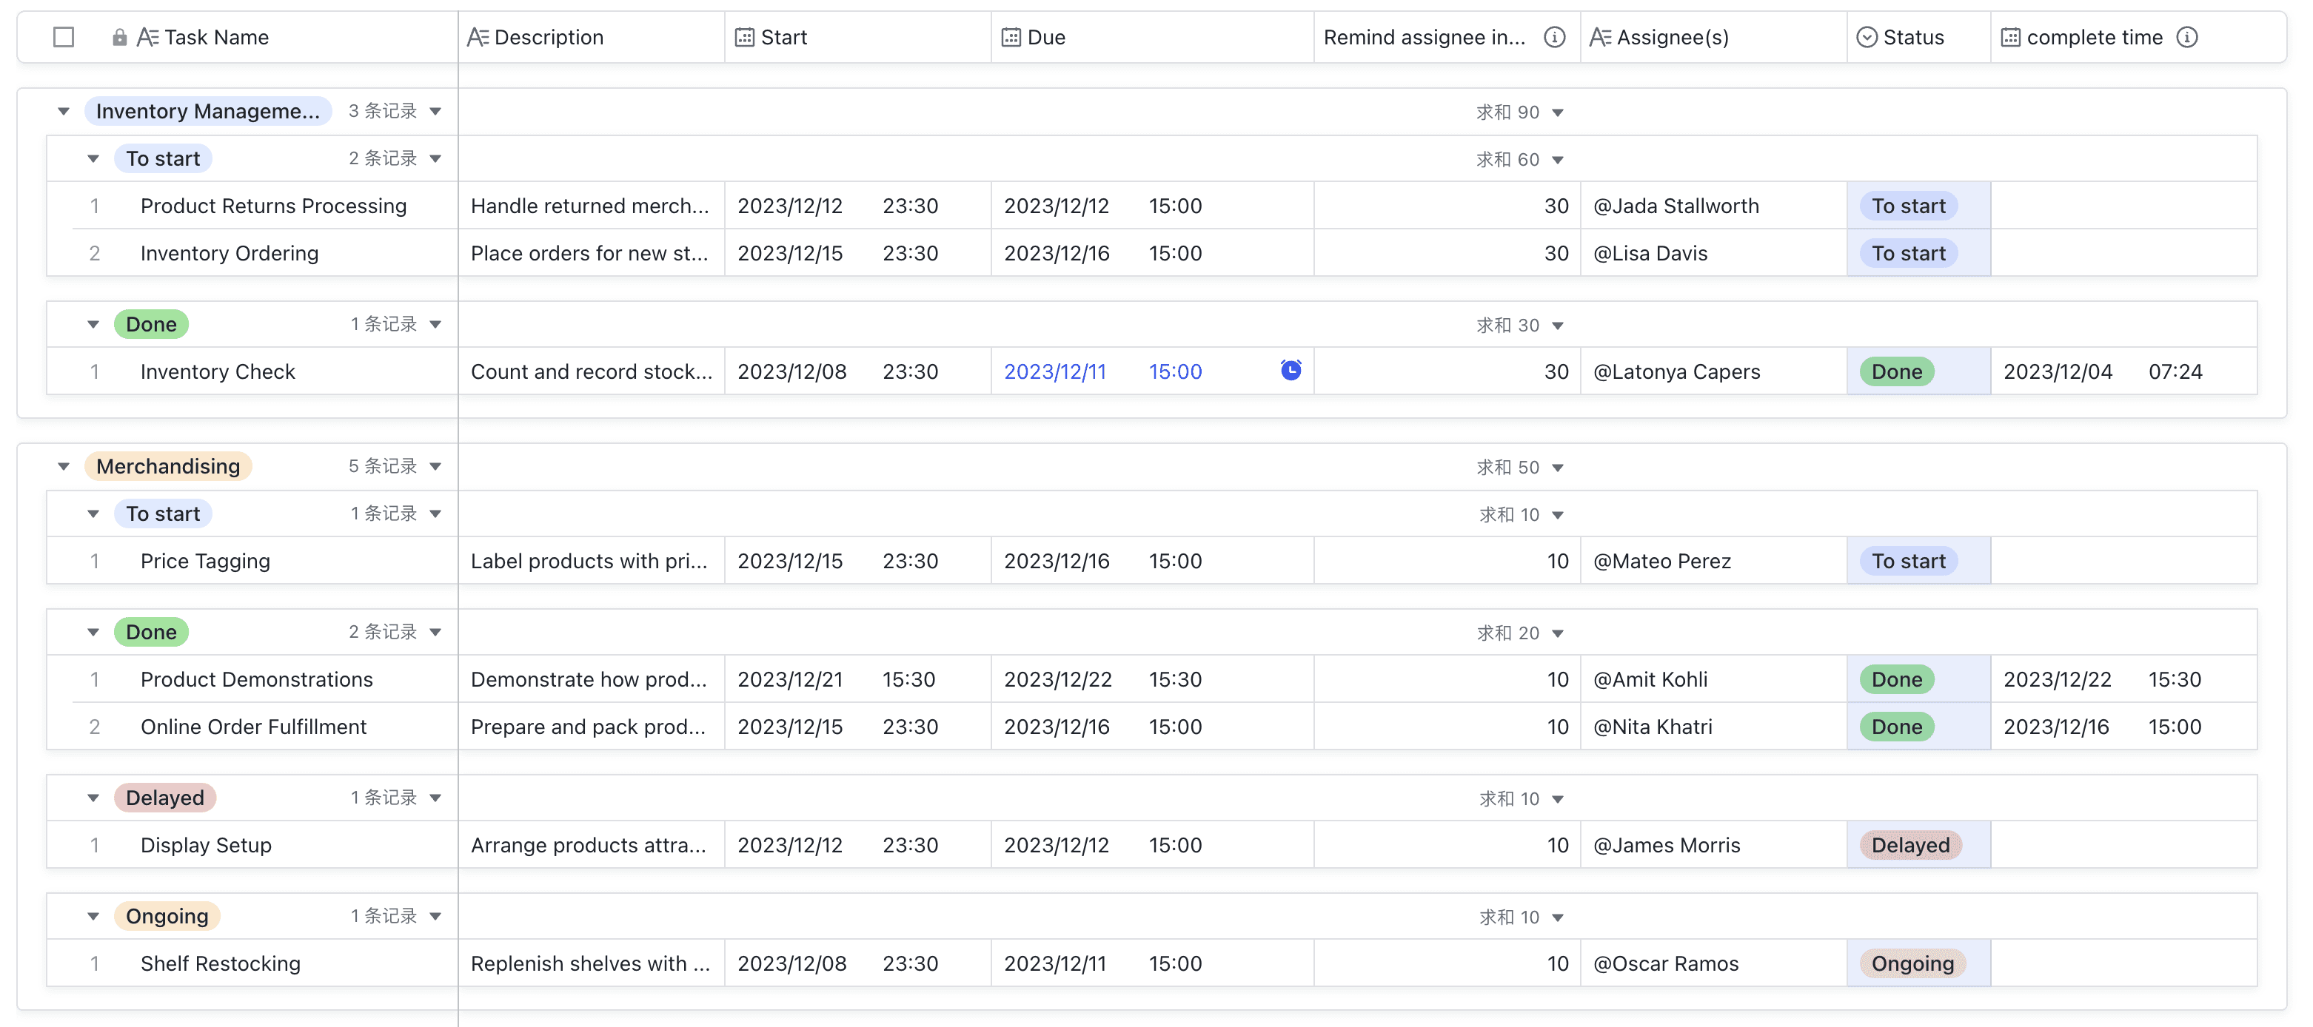This screenshot has height=1027, width=2313.
Task: Click the lock icon next to Task Name
Action: (119, 37)
